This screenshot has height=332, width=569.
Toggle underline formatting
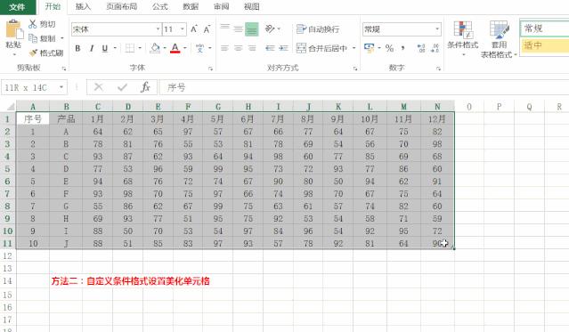(x=105, y=48)
